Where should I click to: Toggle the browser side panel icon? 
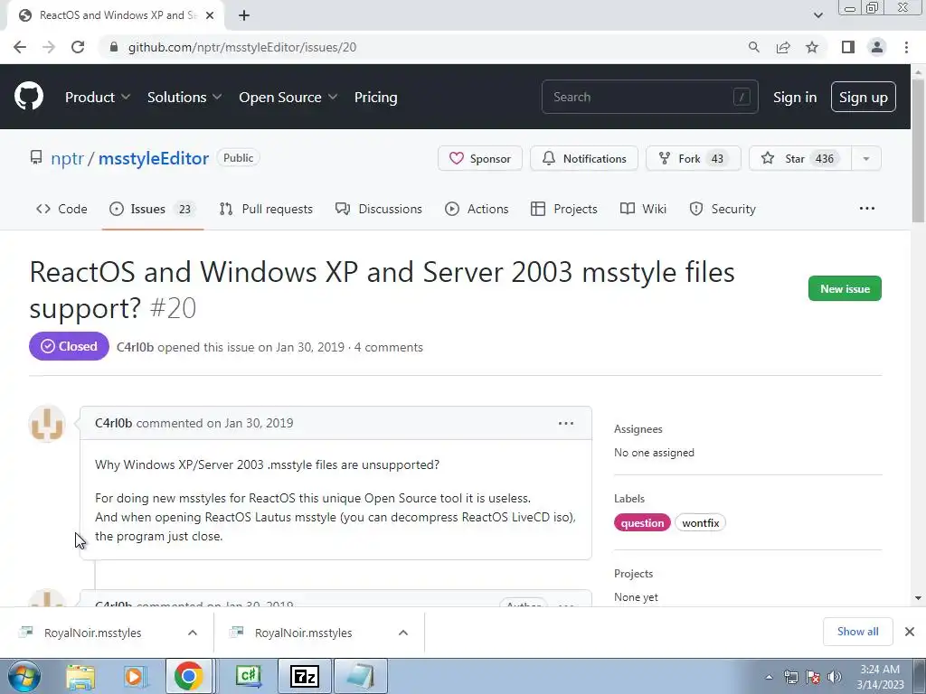click(x=848, y=47)
